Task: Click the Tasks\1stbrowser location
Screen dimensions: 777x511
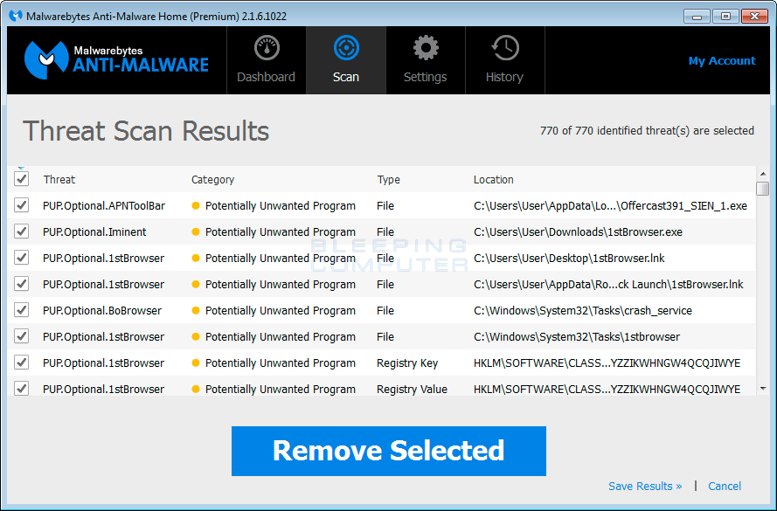Action: point(577,337)
